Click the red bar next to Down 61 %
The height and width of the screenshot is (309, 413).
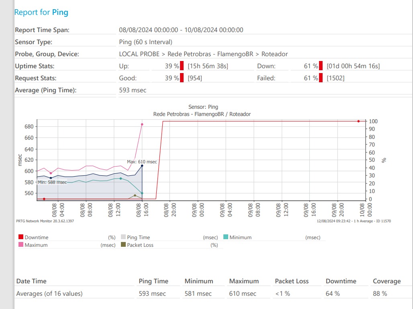[x=321, y=66]
